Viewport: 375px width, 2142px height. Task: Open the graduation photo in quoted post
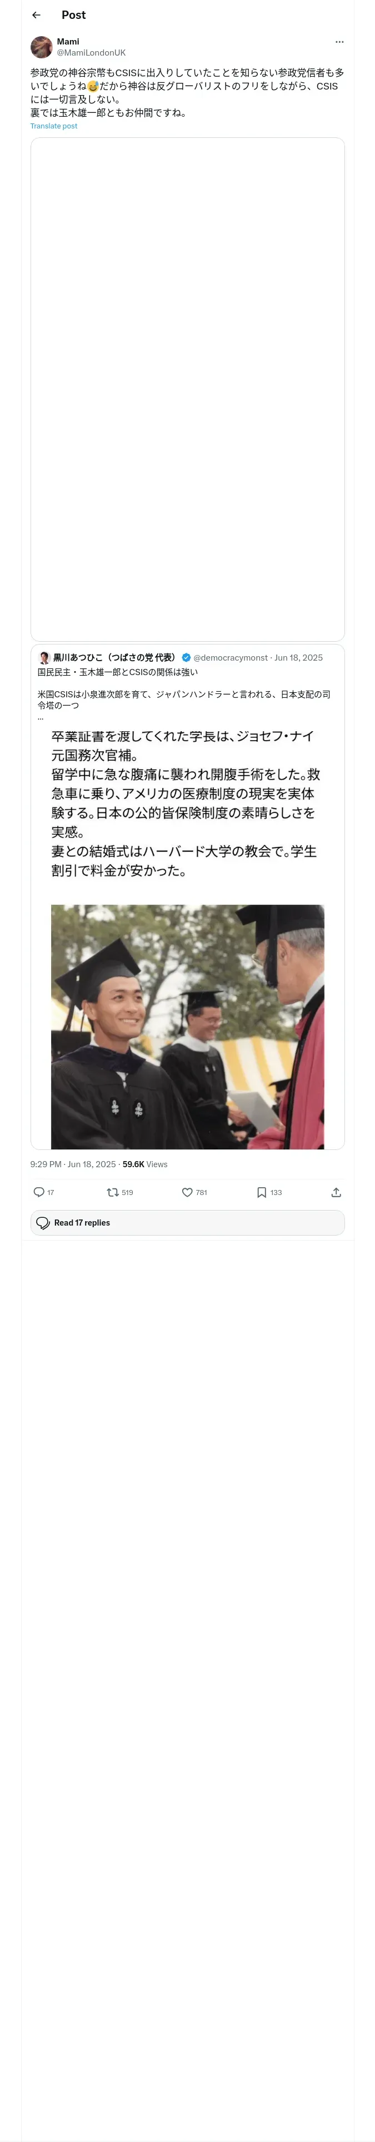187,1026
